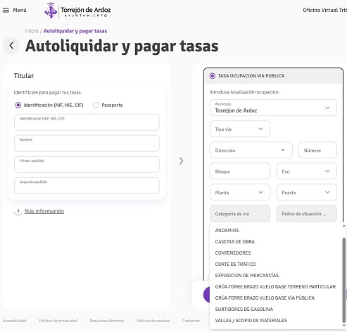Screen dimensions: 347x332
Task: Open Política de cookies footer link
Action: click(153, 321)
